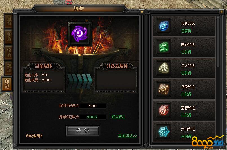Click the 消耗印记碎片 value field

pos(92,106)
